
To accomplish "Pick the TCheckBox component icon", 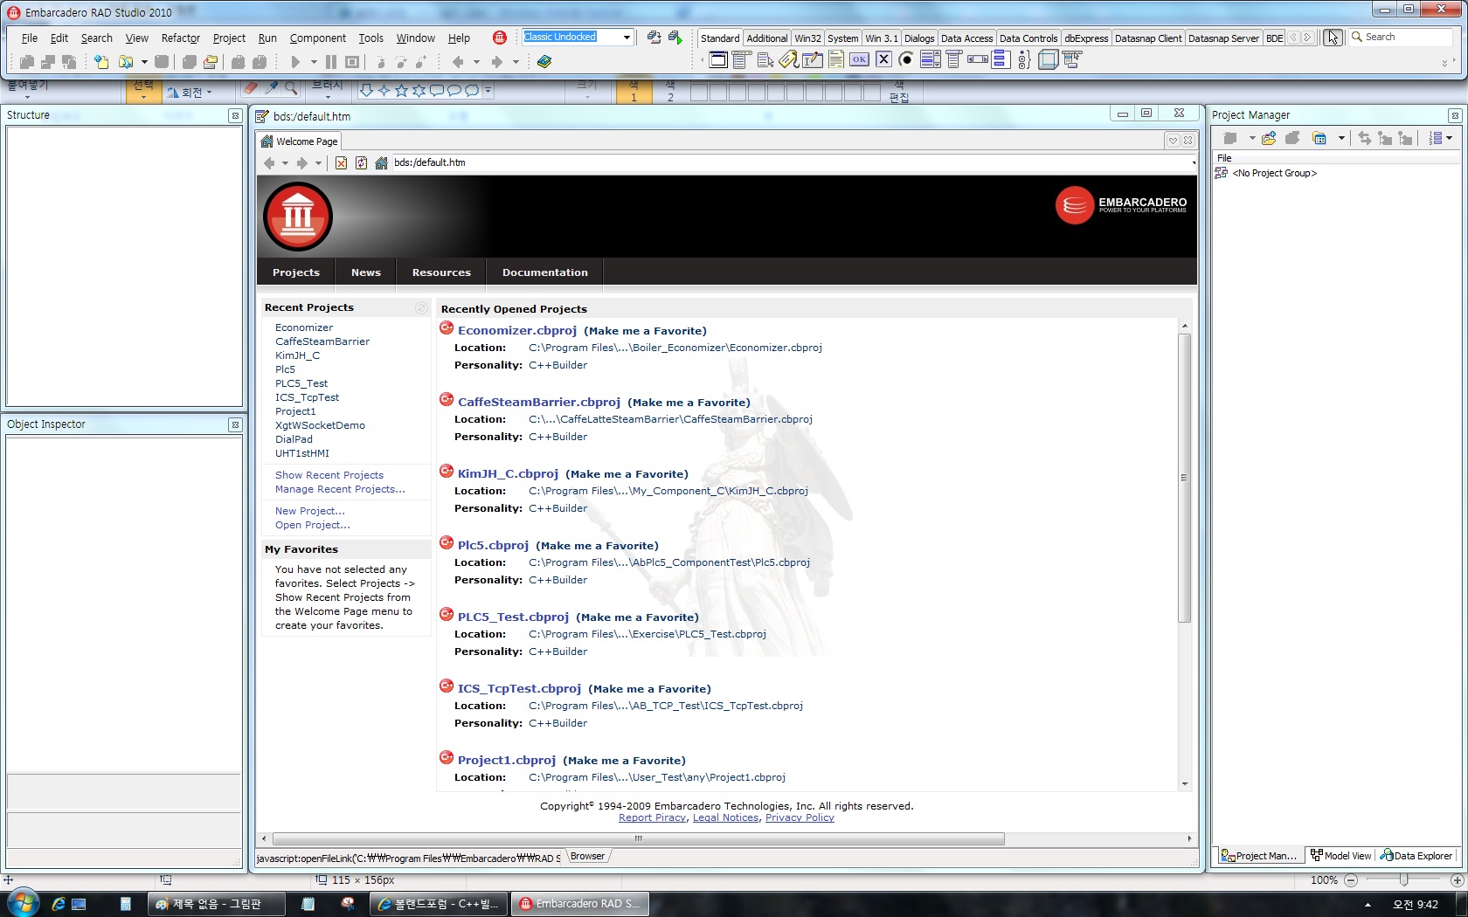I will pos(883,59).
